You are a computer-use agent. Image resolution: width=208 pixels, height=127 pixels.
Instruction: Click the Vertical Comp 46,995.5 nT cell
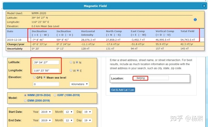click(163, 40)
